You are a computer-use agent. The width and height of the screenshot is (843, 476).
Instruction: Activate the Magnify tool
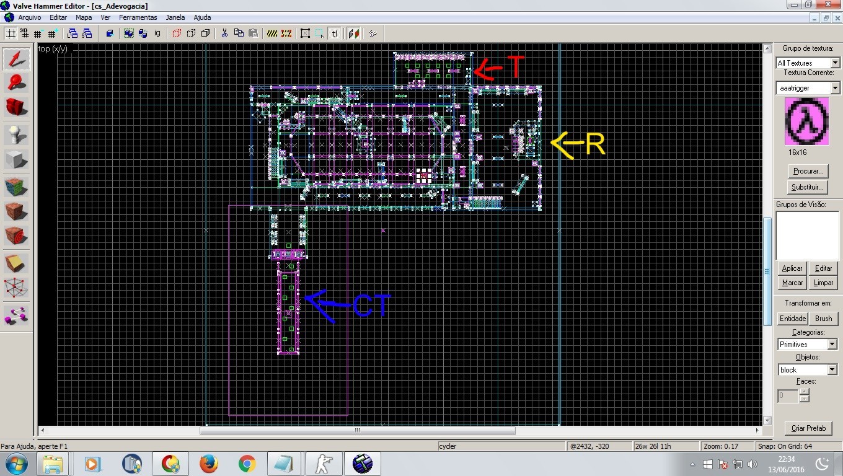(x=17, y=83)
